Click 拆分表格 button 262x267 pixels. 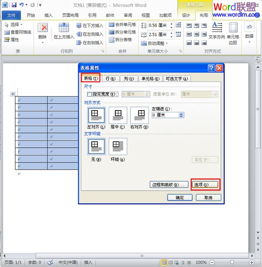tap(120, 40)
